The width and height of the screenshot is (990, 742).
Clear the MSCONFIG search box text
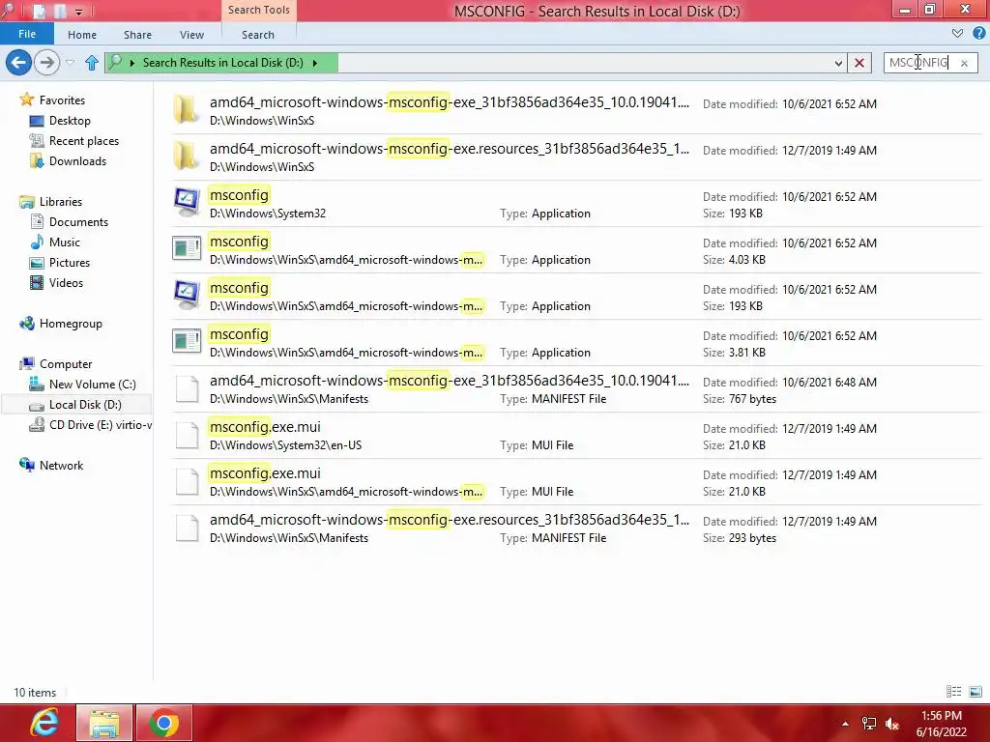(964, 63)
